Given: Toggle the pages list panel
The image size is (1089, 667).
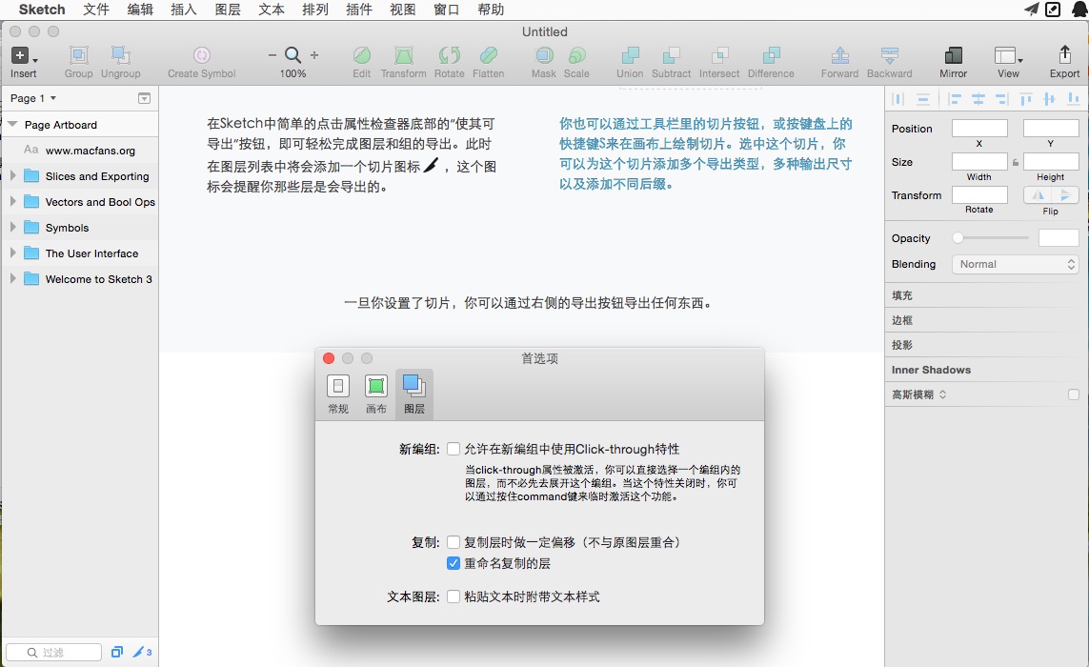Looking at the screenshot, I should (x=145, y=98).
